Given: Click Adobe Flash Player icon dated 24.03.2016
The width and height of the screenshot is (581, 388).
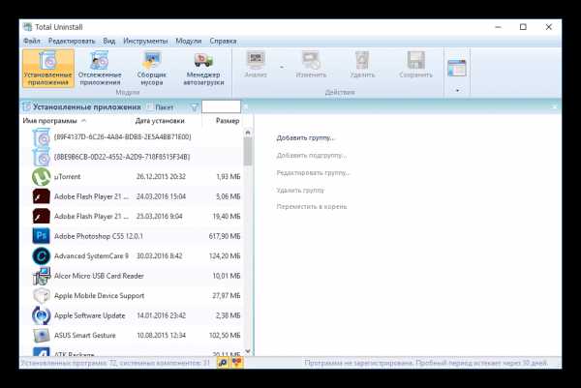Looking at the screenshot, I should tap(41, 196).
